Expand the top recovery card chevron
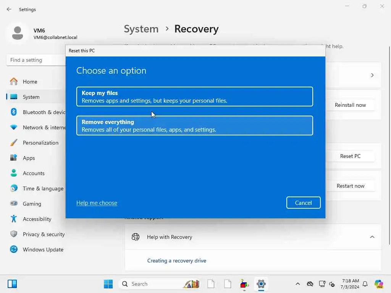This screenshot has width=391, height=293. 372,75
